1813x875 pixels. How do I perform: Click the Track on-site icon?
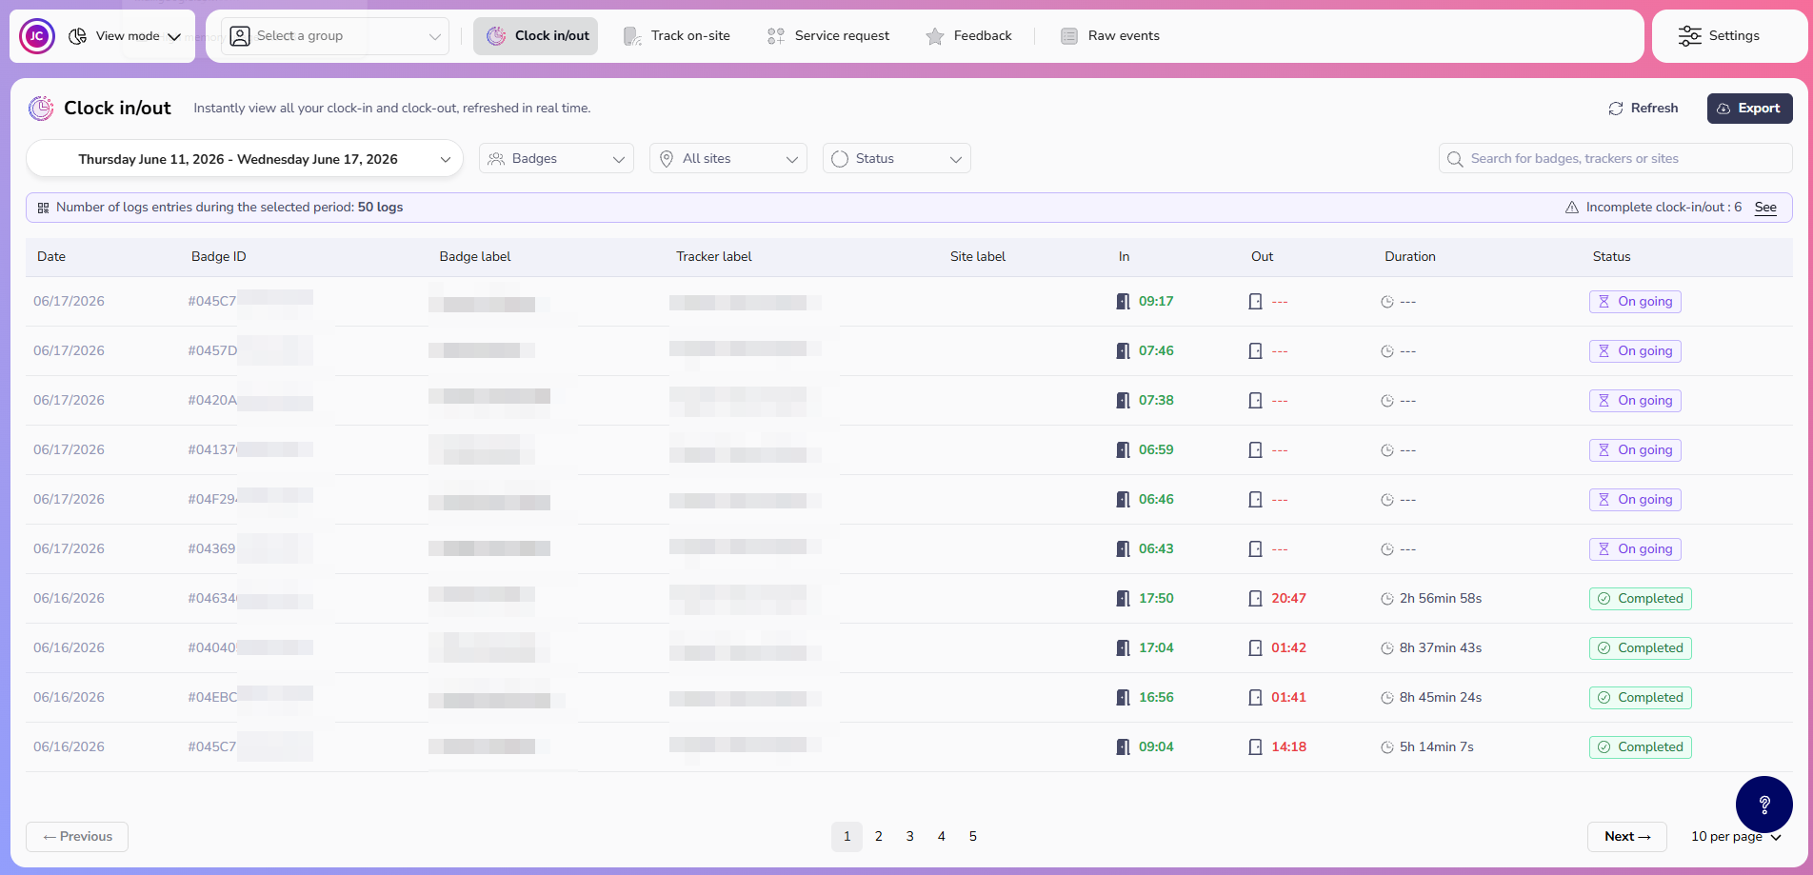point(632,36)
